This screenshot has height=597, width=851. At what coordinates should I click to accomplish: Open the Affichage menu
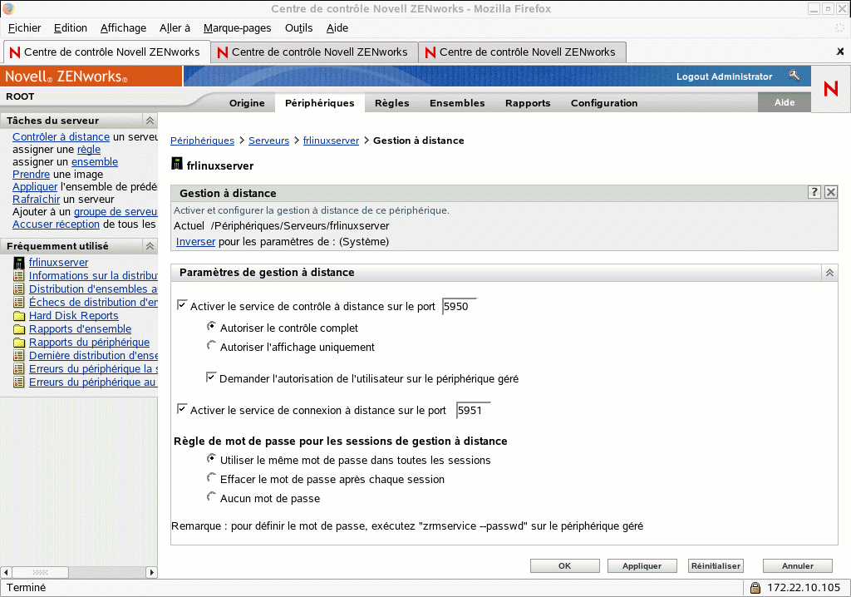[123, 28]
